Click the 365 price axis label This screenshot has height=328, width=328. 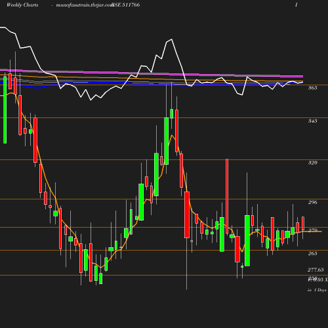[x=312, y=88]
